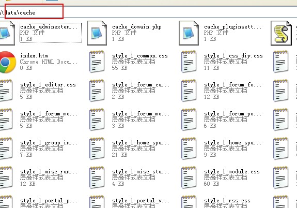Select the cache_adminexten file name label
297x208 pixels.
[x=49, y=27]
